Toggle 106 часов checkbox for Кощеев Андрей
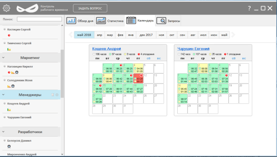The height and width of the screenshot is (157, 277). [x=94, y=54]
